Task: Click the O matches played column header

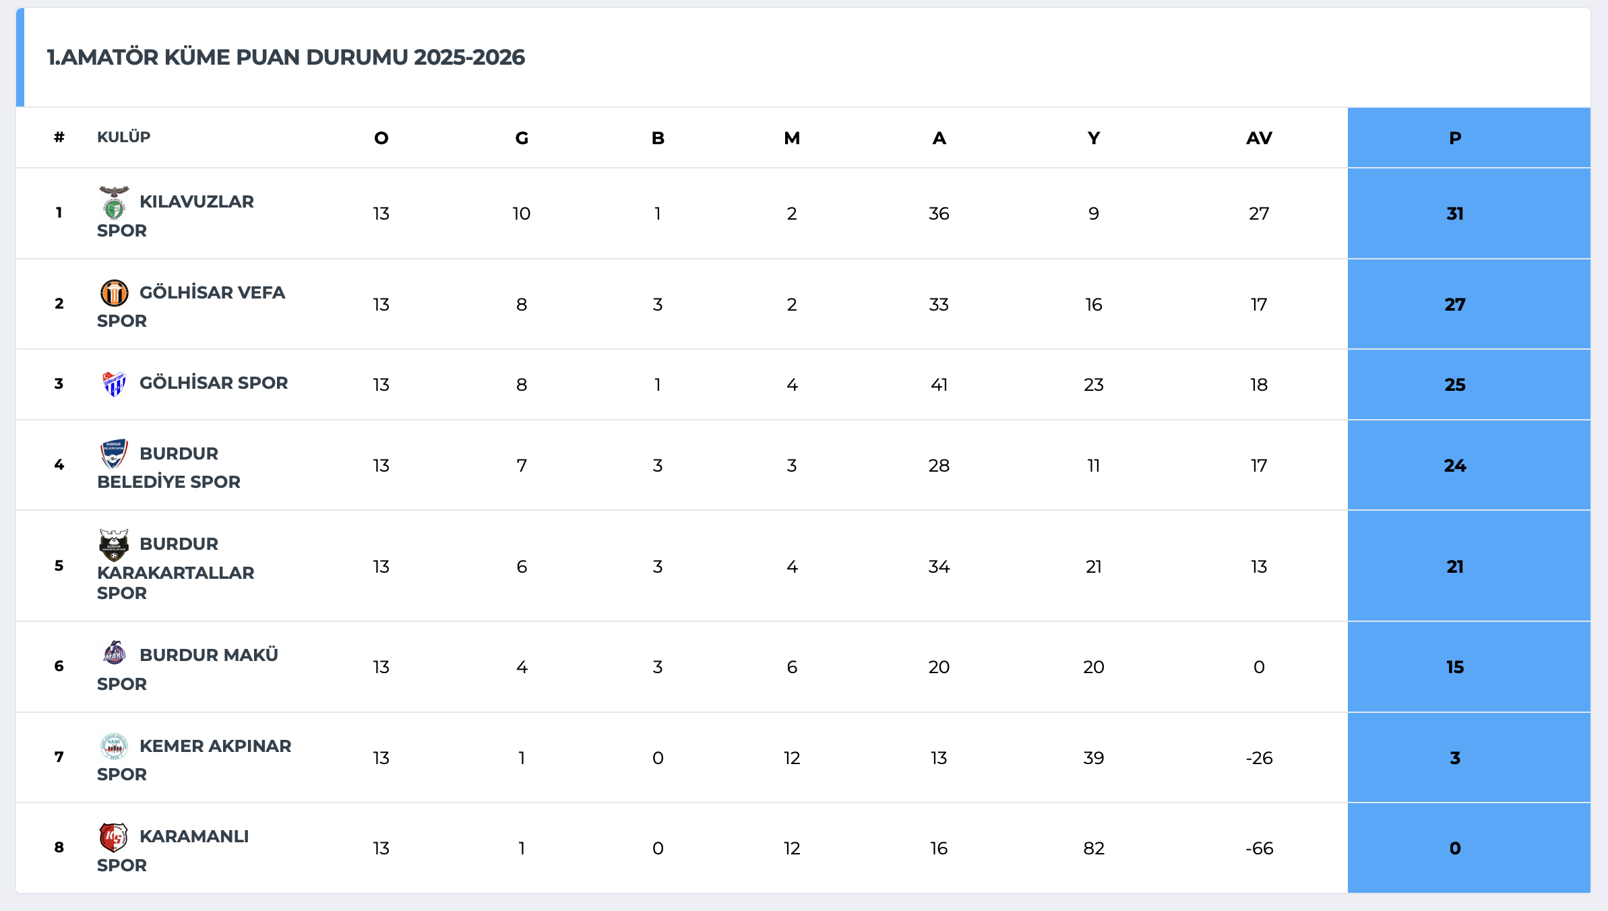Action: point(381,138)
